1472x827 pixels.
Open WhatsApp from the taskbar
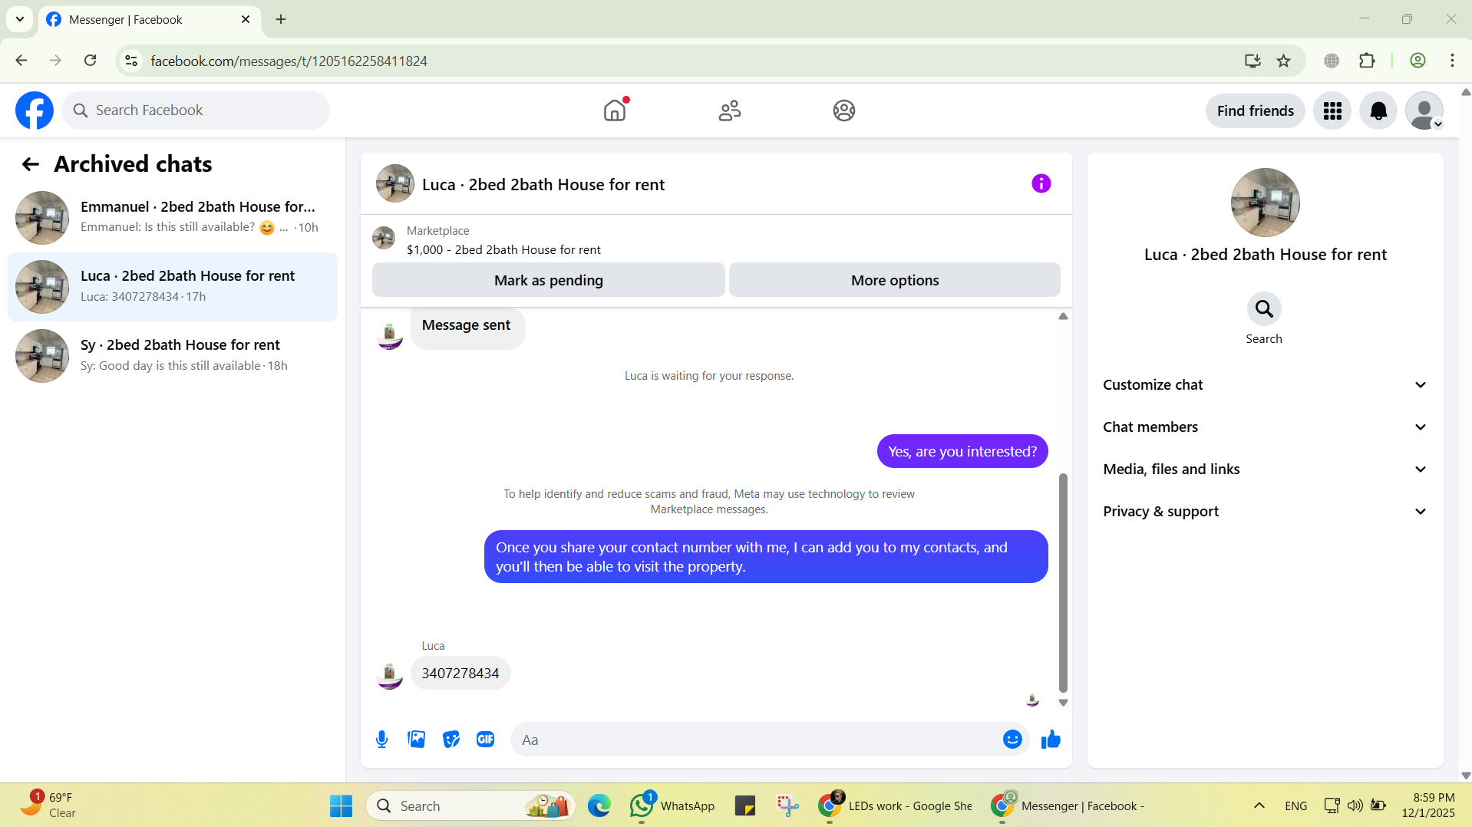pos(673,806)
